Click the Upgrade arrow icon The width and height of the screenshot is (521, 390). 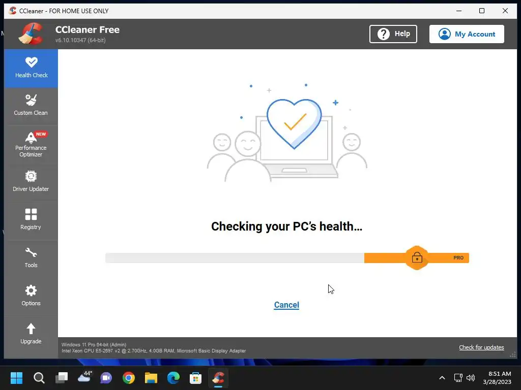coord(31,329)
